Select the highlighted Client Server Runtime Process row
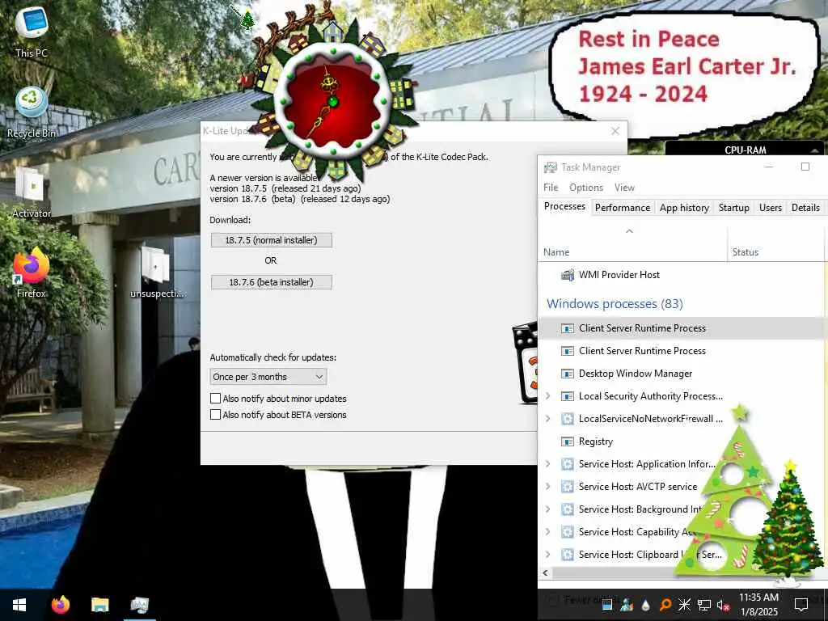 (681, 328)
